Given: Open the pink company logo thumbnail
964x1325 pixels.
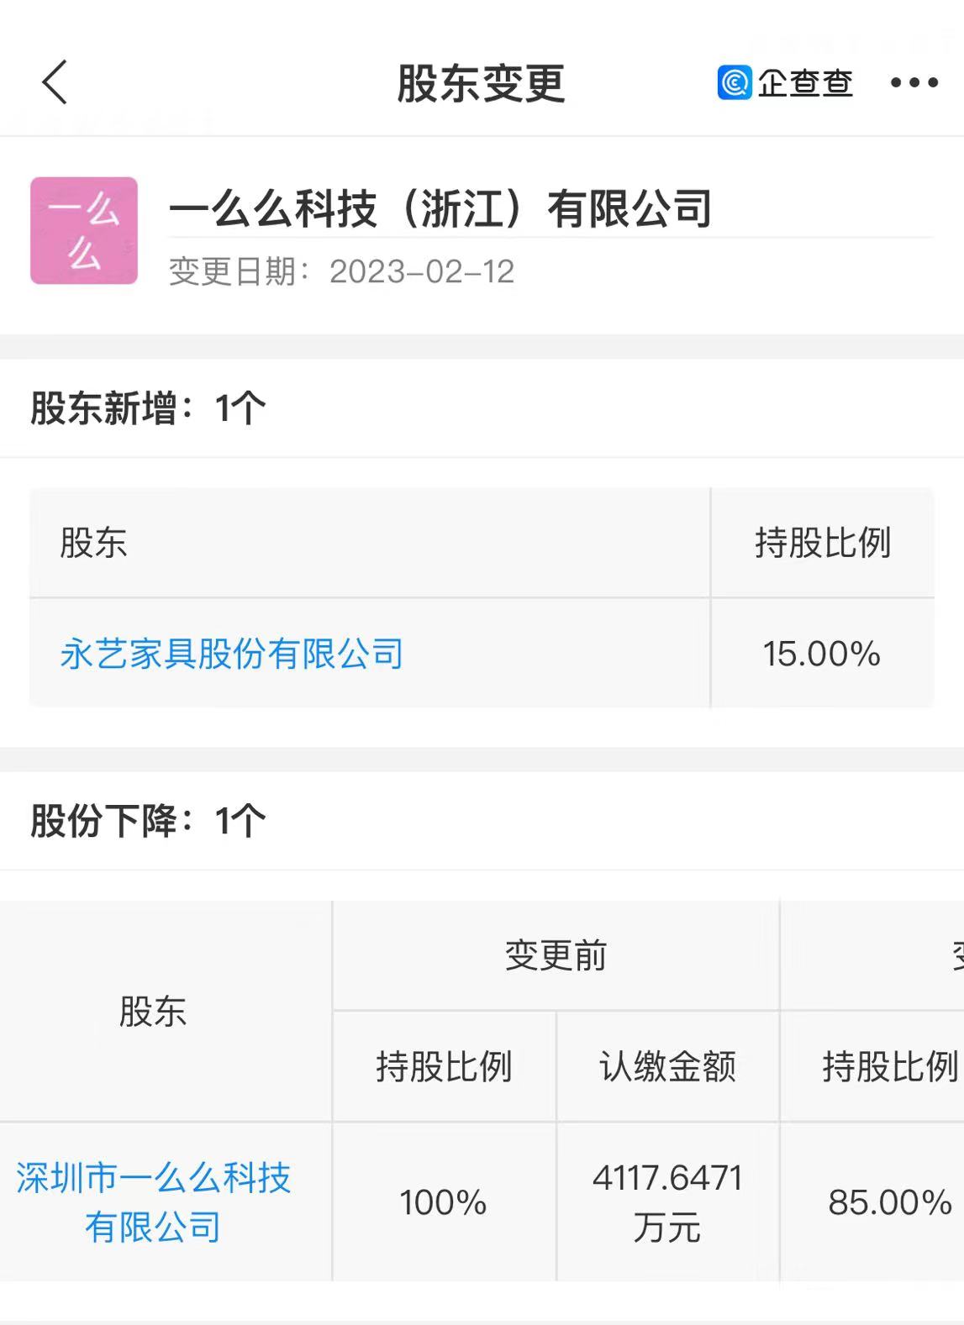Looking at the screenshot, I should coord(84,230).
